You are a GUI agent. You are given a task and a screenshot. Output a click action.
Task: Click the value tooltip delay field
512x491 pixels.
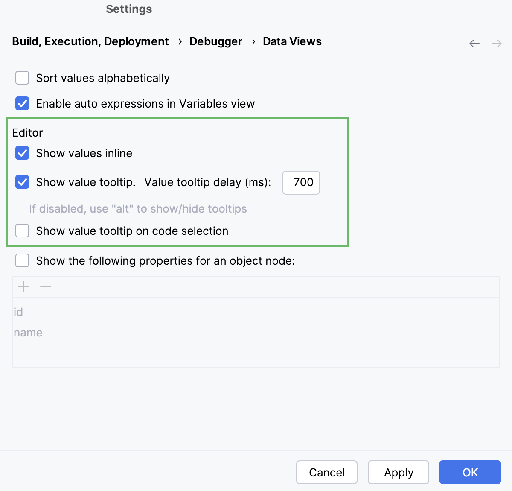tap(301, 183)
